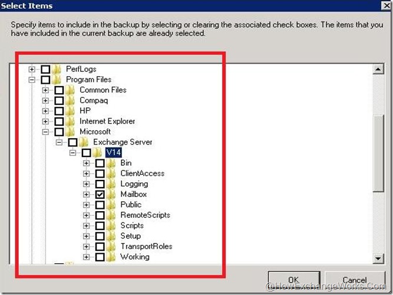The height and width of the screenshot is (295, 393).
Task: Check the ClientAccess checkbox
Action: [x=100, y=173]
